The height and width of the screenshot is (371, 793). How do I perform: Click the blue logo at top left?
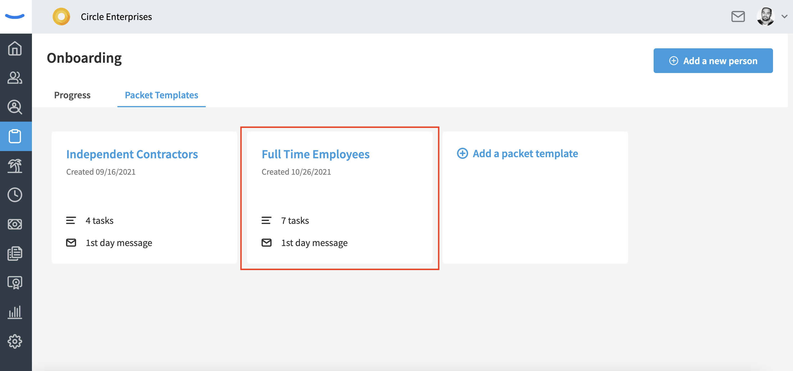[x=15, y=16]
